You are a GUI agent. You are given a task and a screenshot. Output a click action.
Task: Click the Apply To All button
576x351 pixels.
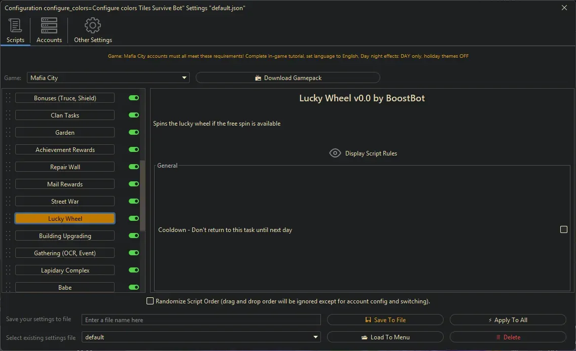click(x=508, y=320)
